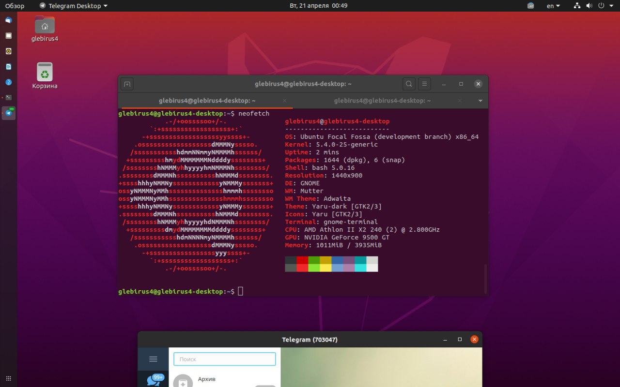Open the Telegram Desktop app menu
Viewport: 620px width, 387px height.
[74, 6]
